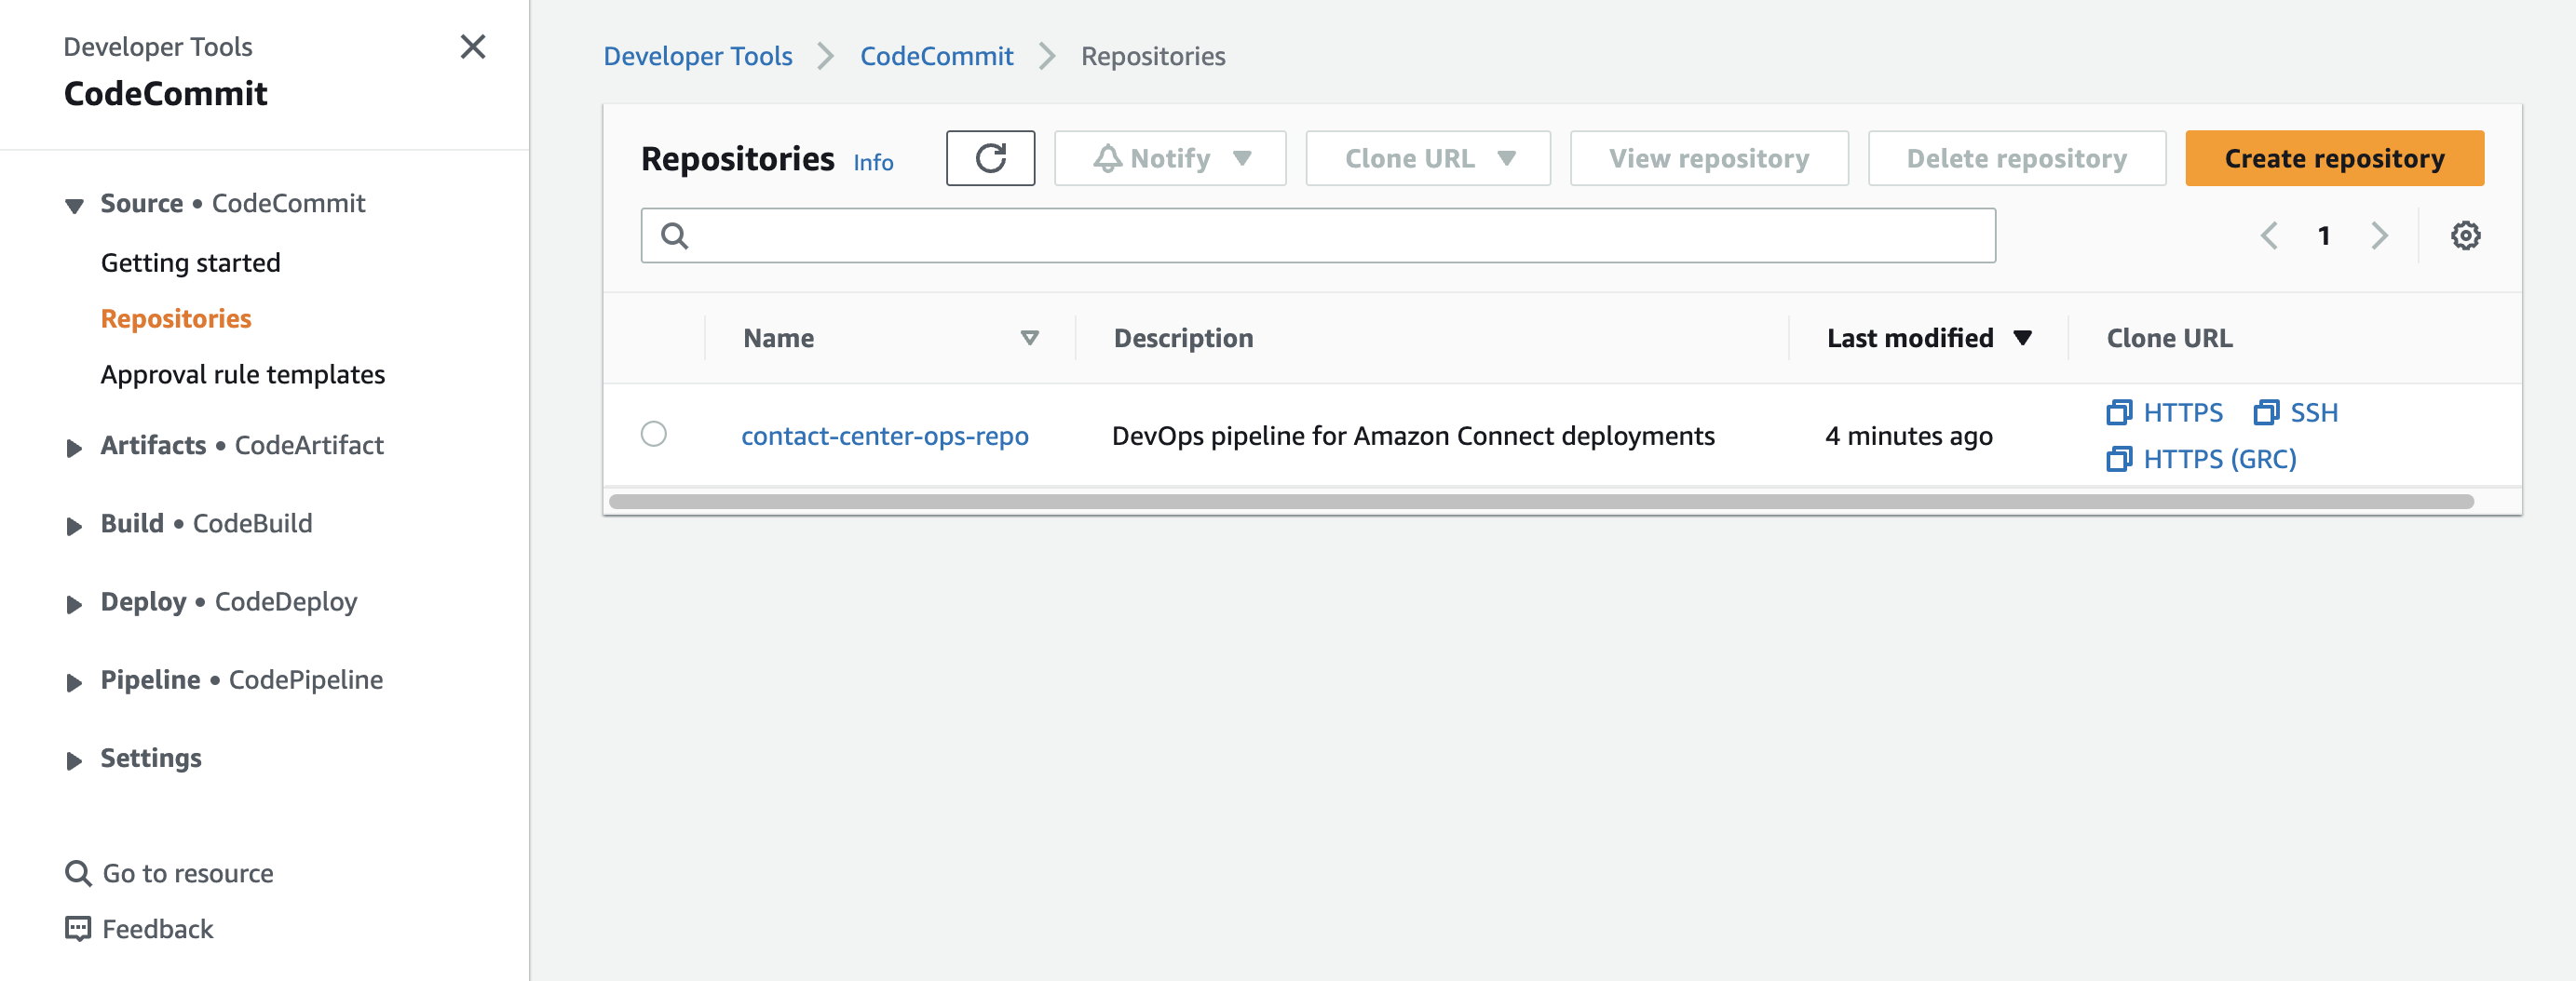Click the Feedback speech bubble icon
The height and width of the screenshot is (981, 2576).
[x=77, y=929]
